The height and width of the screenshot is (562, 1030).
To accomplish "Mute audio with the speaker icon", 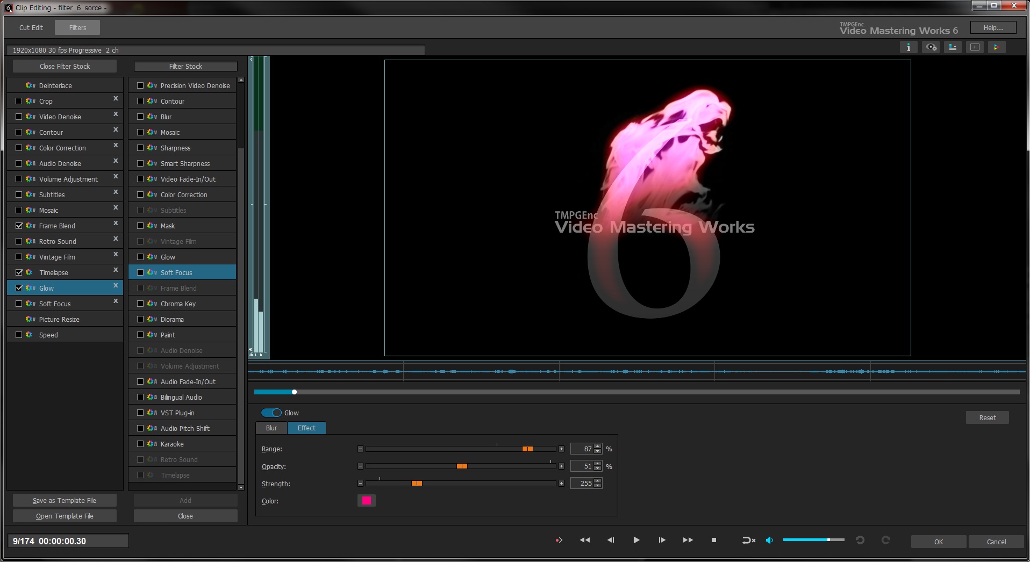I will pyautogui.click(x=769, y=540).
